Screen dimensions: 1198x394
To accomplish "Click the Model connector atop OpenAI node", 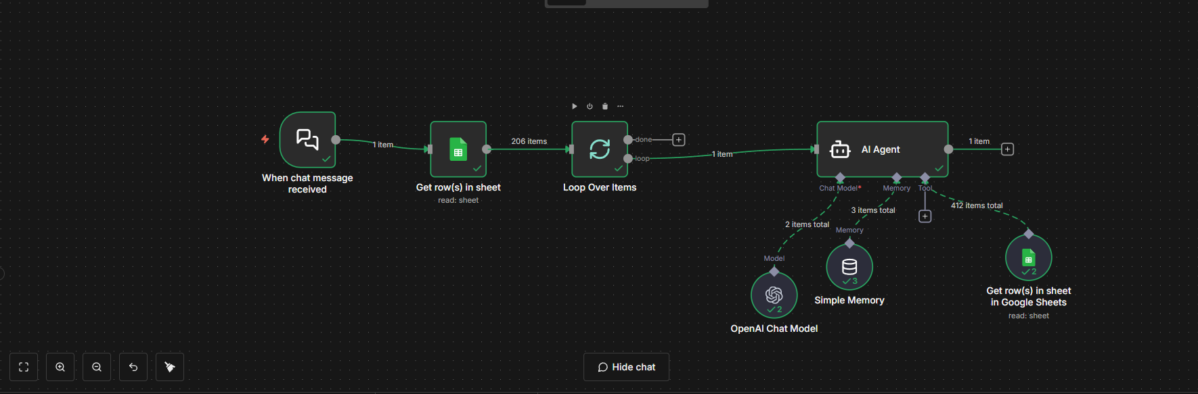I will tap(774, 272).
